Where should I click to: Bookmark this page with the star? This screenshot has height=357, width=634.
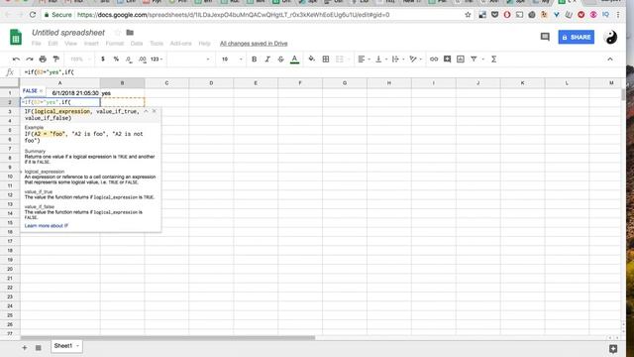(x=468, y=15)
